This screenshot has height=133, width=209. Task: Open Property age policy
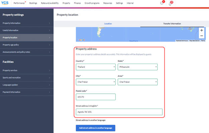tap(27, 45)
